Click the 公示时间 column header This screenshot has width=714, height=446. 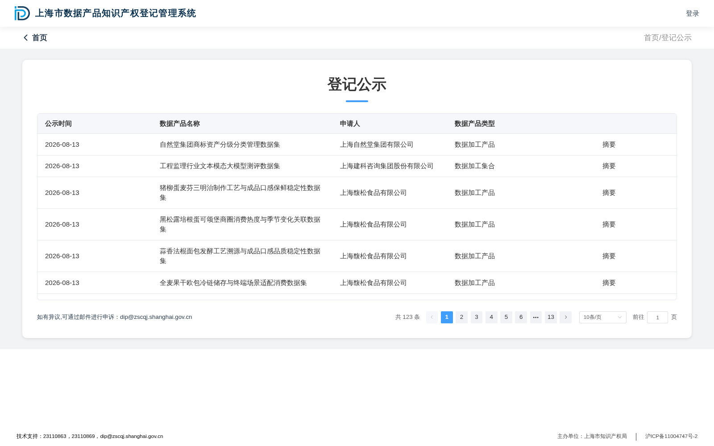tap(58, 124)
